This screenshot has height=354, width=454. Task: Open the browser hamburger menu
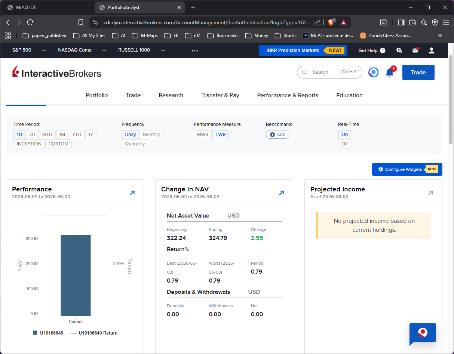[x=446, y=22]
